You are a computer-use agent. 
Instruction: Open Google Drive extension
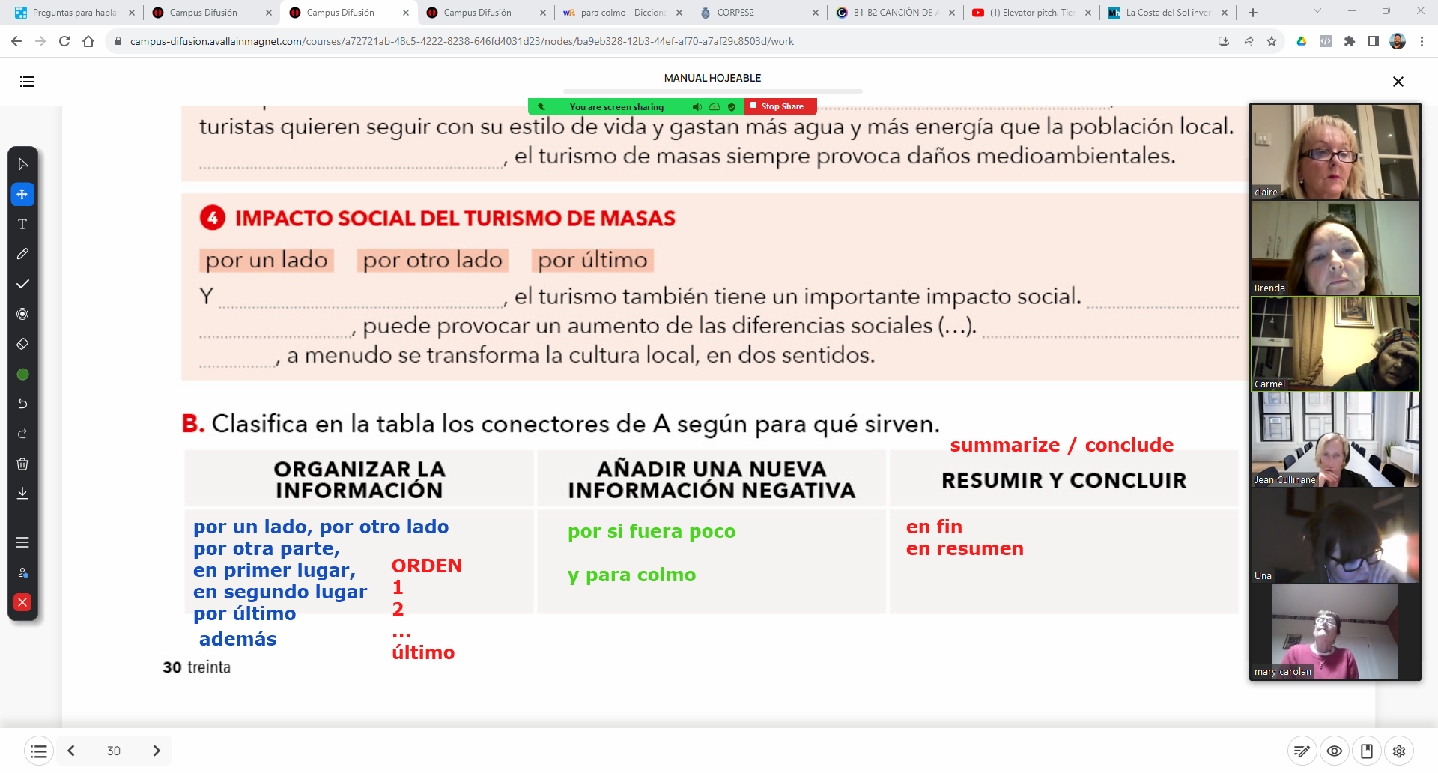1302,41
